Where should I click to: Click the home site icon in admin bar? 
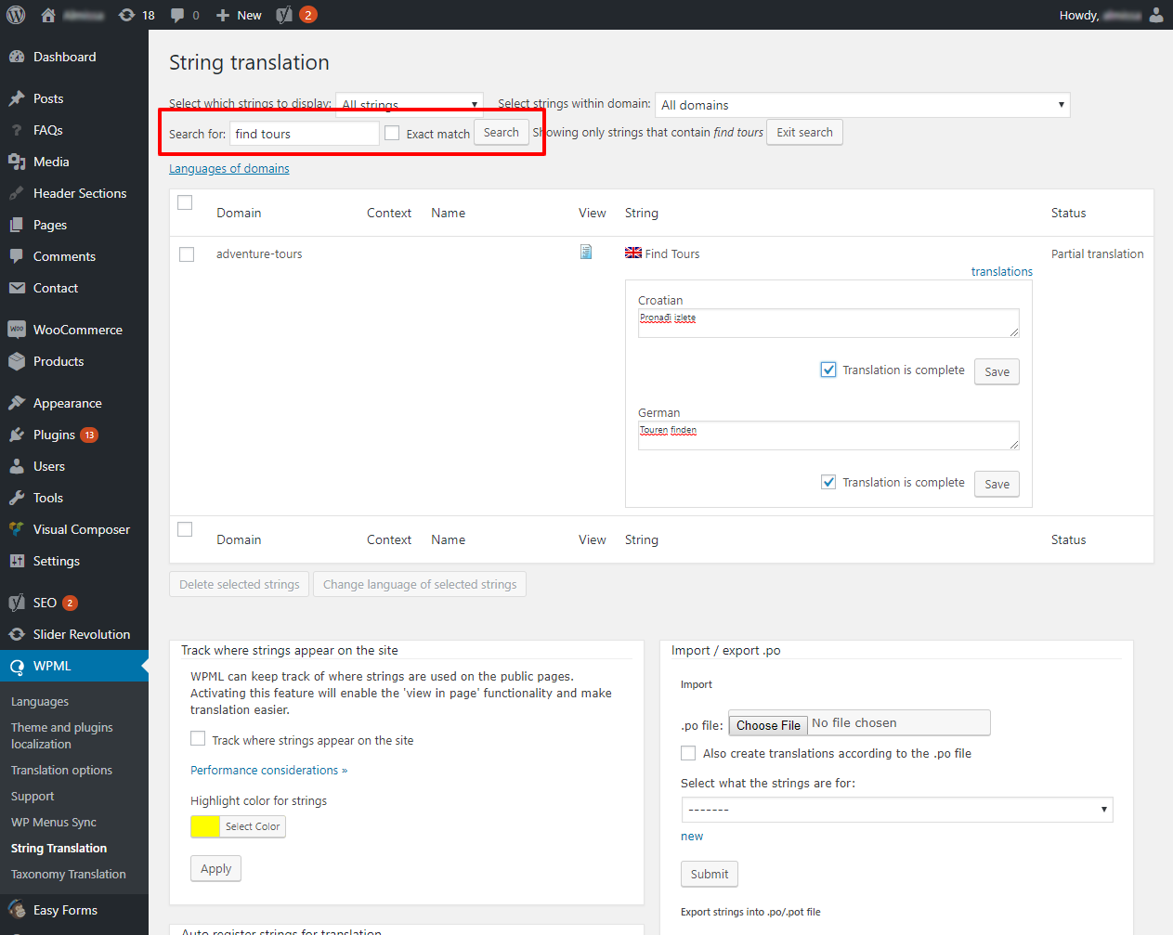click(48, 15)
